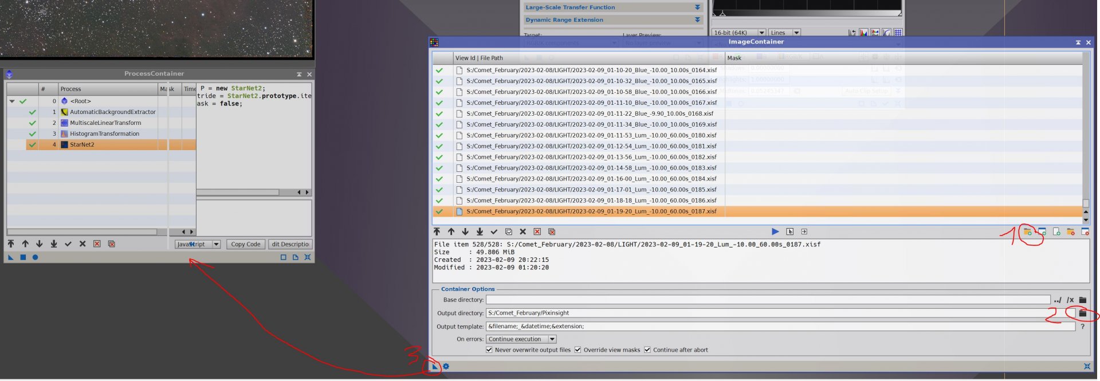Move ImageContainer item to top

click(437, 231)
